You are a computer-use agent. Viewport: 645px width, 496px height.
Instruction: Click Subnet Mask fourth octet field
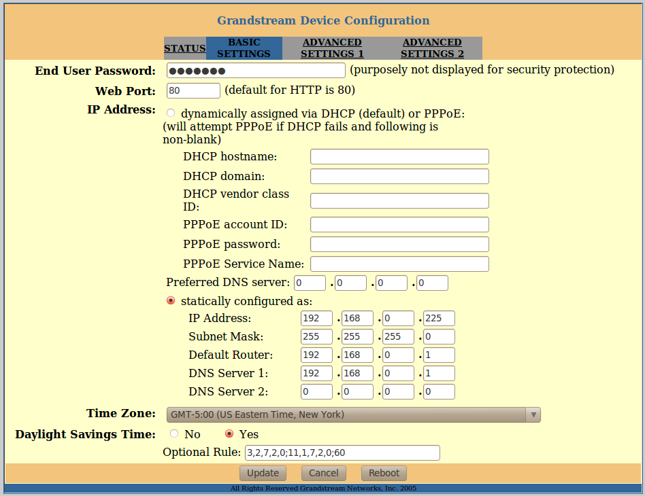click(x=440, y=336)
